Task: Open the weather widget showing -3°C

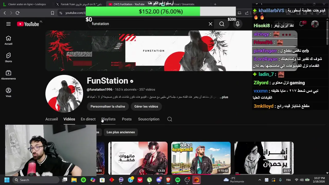Action: 234,180
